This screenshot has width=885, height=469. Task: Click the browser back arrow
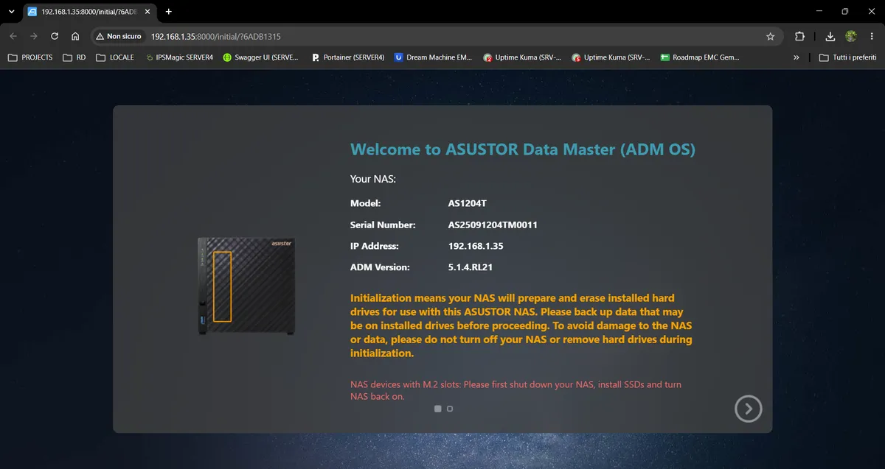pyautogui.click(x=13, y=36)
